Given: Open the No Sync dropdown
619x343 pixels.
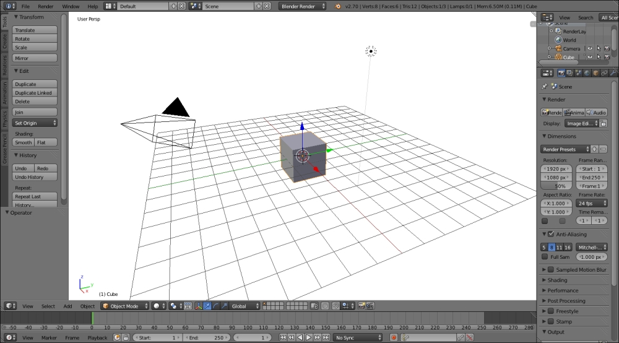Looking at the screenshot, I should click(358, 337).
